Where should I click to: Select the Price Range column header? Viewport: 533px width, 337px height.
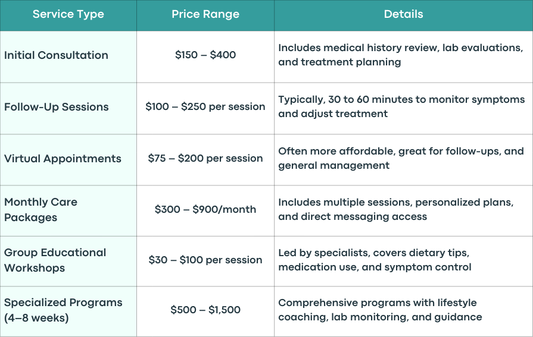205,14
